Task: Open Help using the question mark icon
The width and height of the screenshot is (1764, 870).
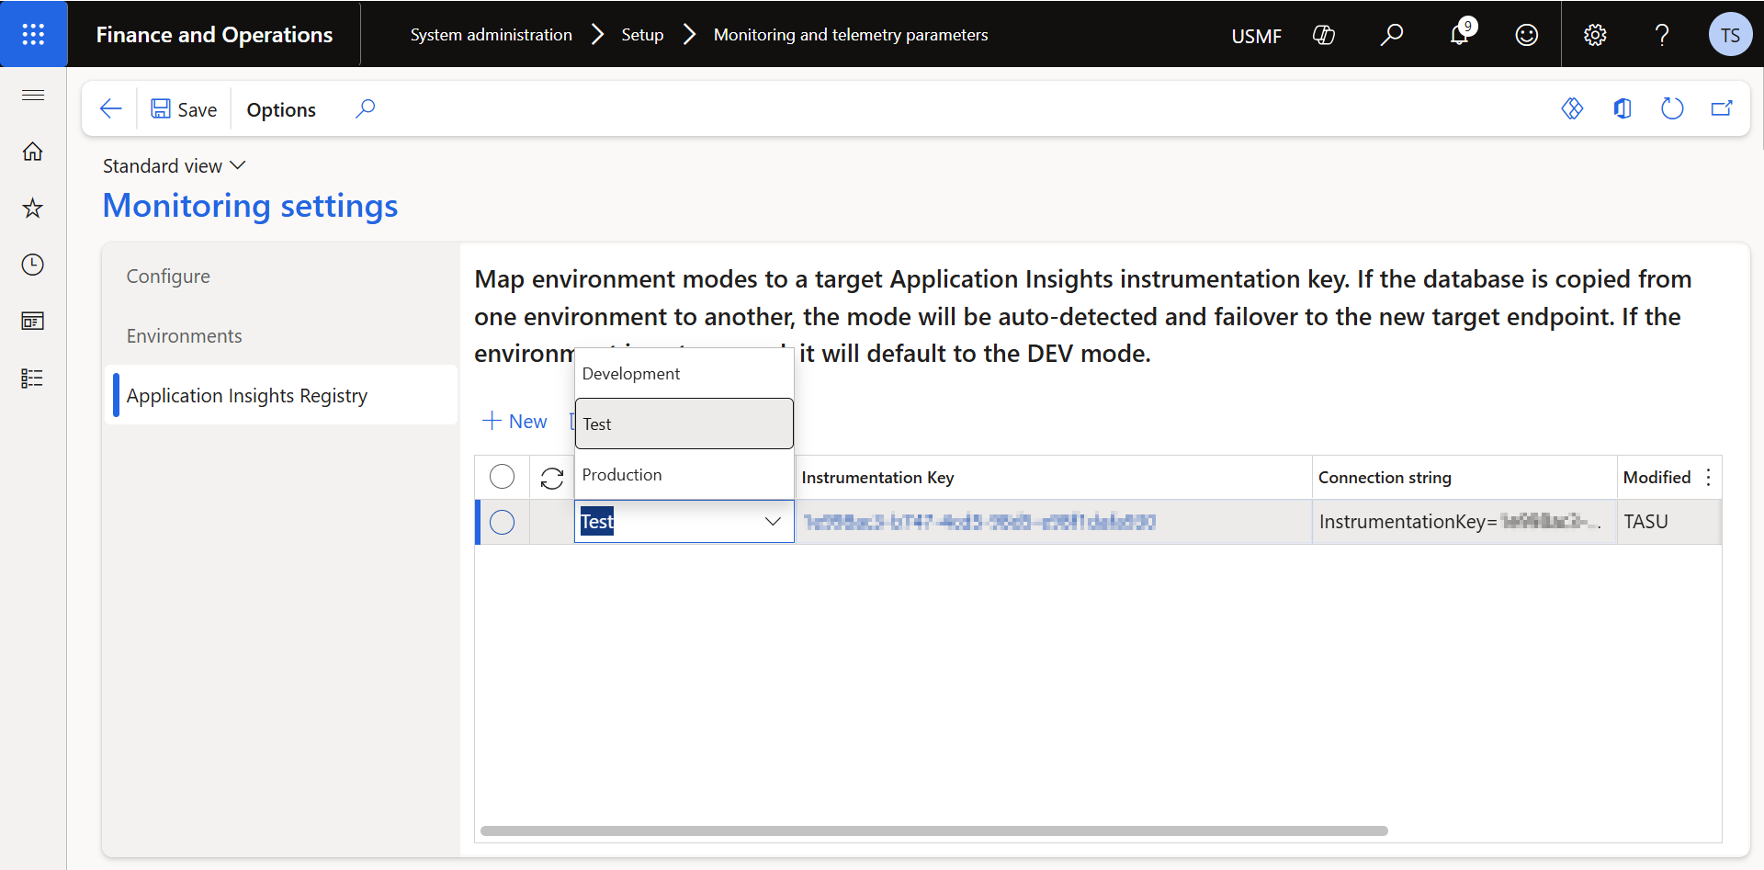Action: tap(1662, 35)
